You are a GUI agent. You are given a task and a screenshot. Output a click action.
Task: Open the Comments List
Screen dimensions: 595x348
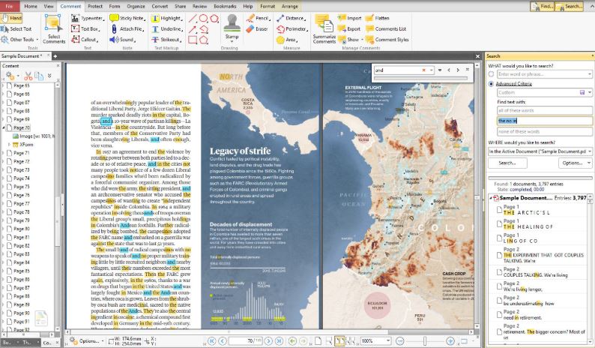(x=386, y=28)
